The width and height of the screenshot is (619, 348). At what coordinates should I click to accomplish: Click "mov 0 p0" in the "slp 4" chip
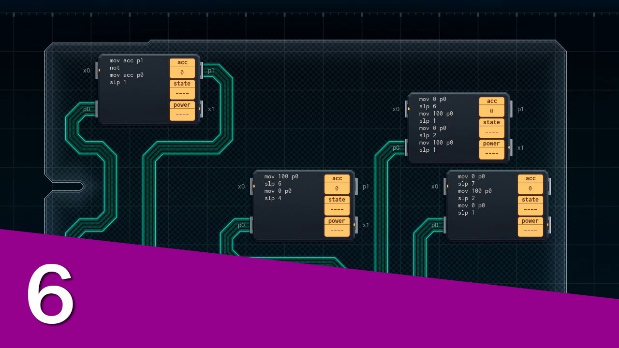pyautogui.click(x=278, y=191)
